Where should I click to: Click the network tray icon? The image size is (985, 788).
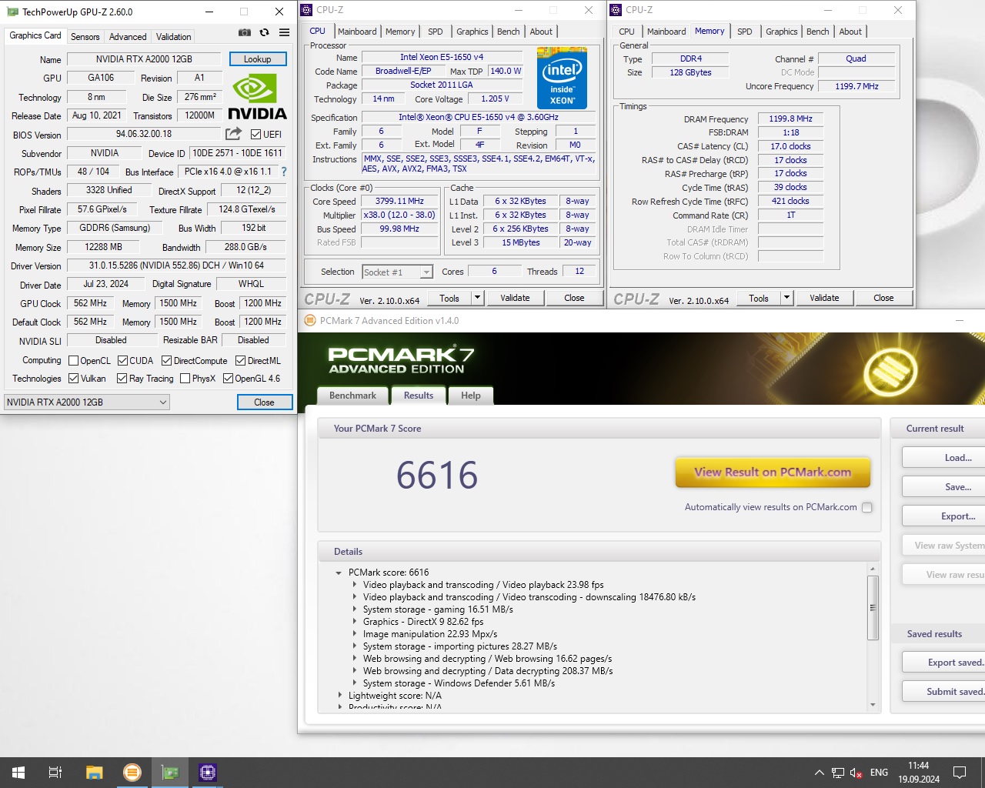(838, 773)
